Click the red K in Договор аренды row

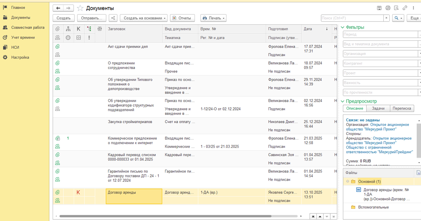click(x=78, y=192)
